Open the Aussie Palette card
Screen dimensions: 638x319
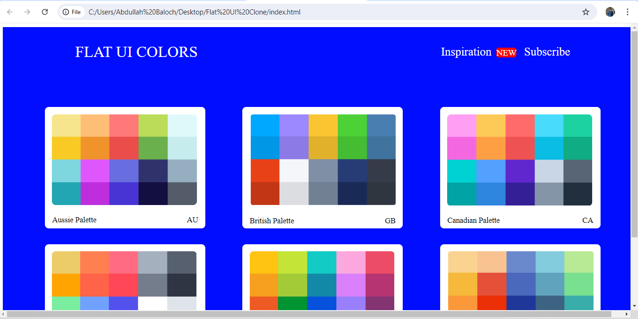tap(125, 168)
